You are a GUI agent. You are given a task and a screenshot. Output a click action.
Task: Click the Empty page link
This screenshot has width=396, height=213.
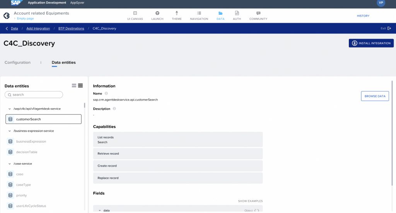[x=25, y=19]
